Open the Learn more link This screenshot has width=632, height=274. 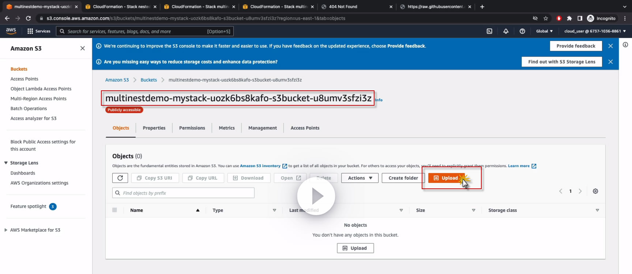point(522,166)
